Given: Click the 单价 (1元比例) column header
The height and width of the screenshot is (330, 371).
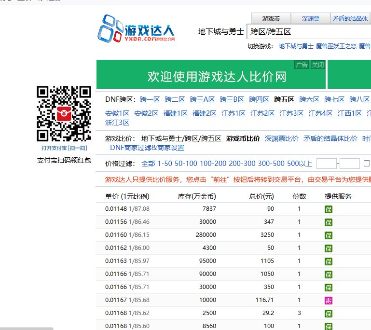Looking at the screenshot, I should [127, 196].
